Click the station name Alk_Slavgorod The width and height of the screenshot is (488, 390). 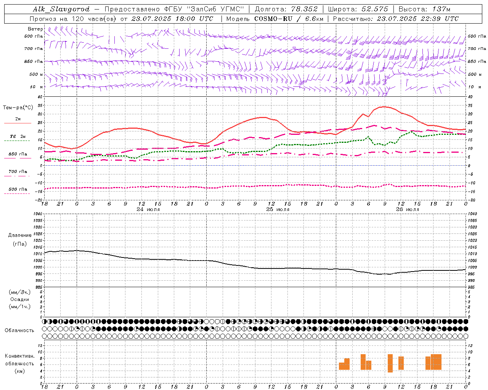[61, 9]
